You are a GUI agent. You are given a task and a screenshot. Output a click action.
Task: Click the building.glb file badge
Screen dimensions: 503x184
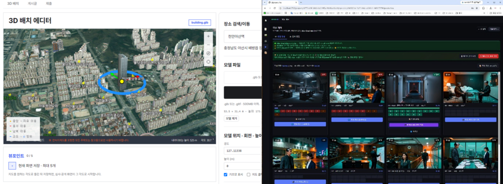(x=200, y=23)
